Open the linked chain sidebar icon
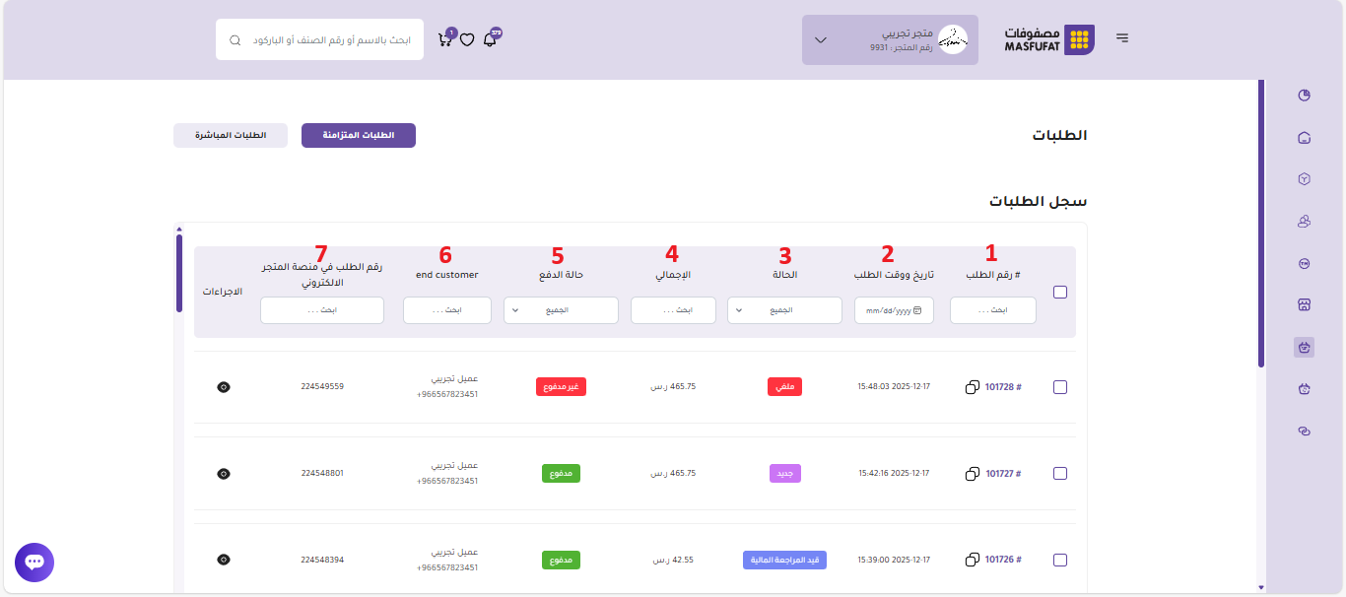Screen dimensions: 1346x597 coord(1305,431)
